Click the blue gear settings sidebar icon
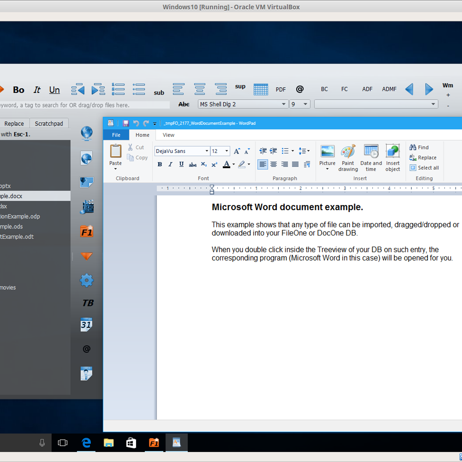This screenshot has height=462, width=462. (86, 280)
